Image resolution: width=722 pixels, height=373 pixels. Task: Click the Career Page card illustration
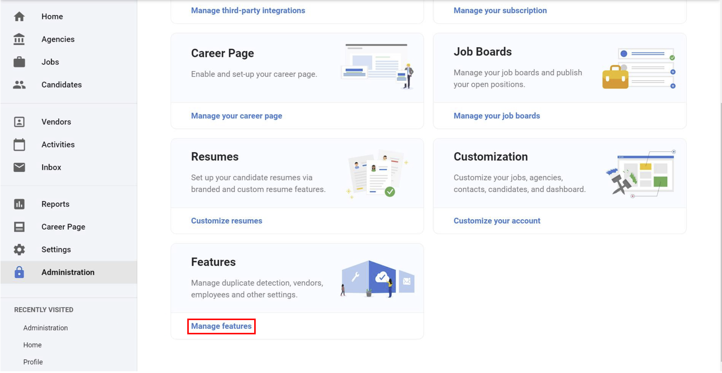tap(378, 67)
